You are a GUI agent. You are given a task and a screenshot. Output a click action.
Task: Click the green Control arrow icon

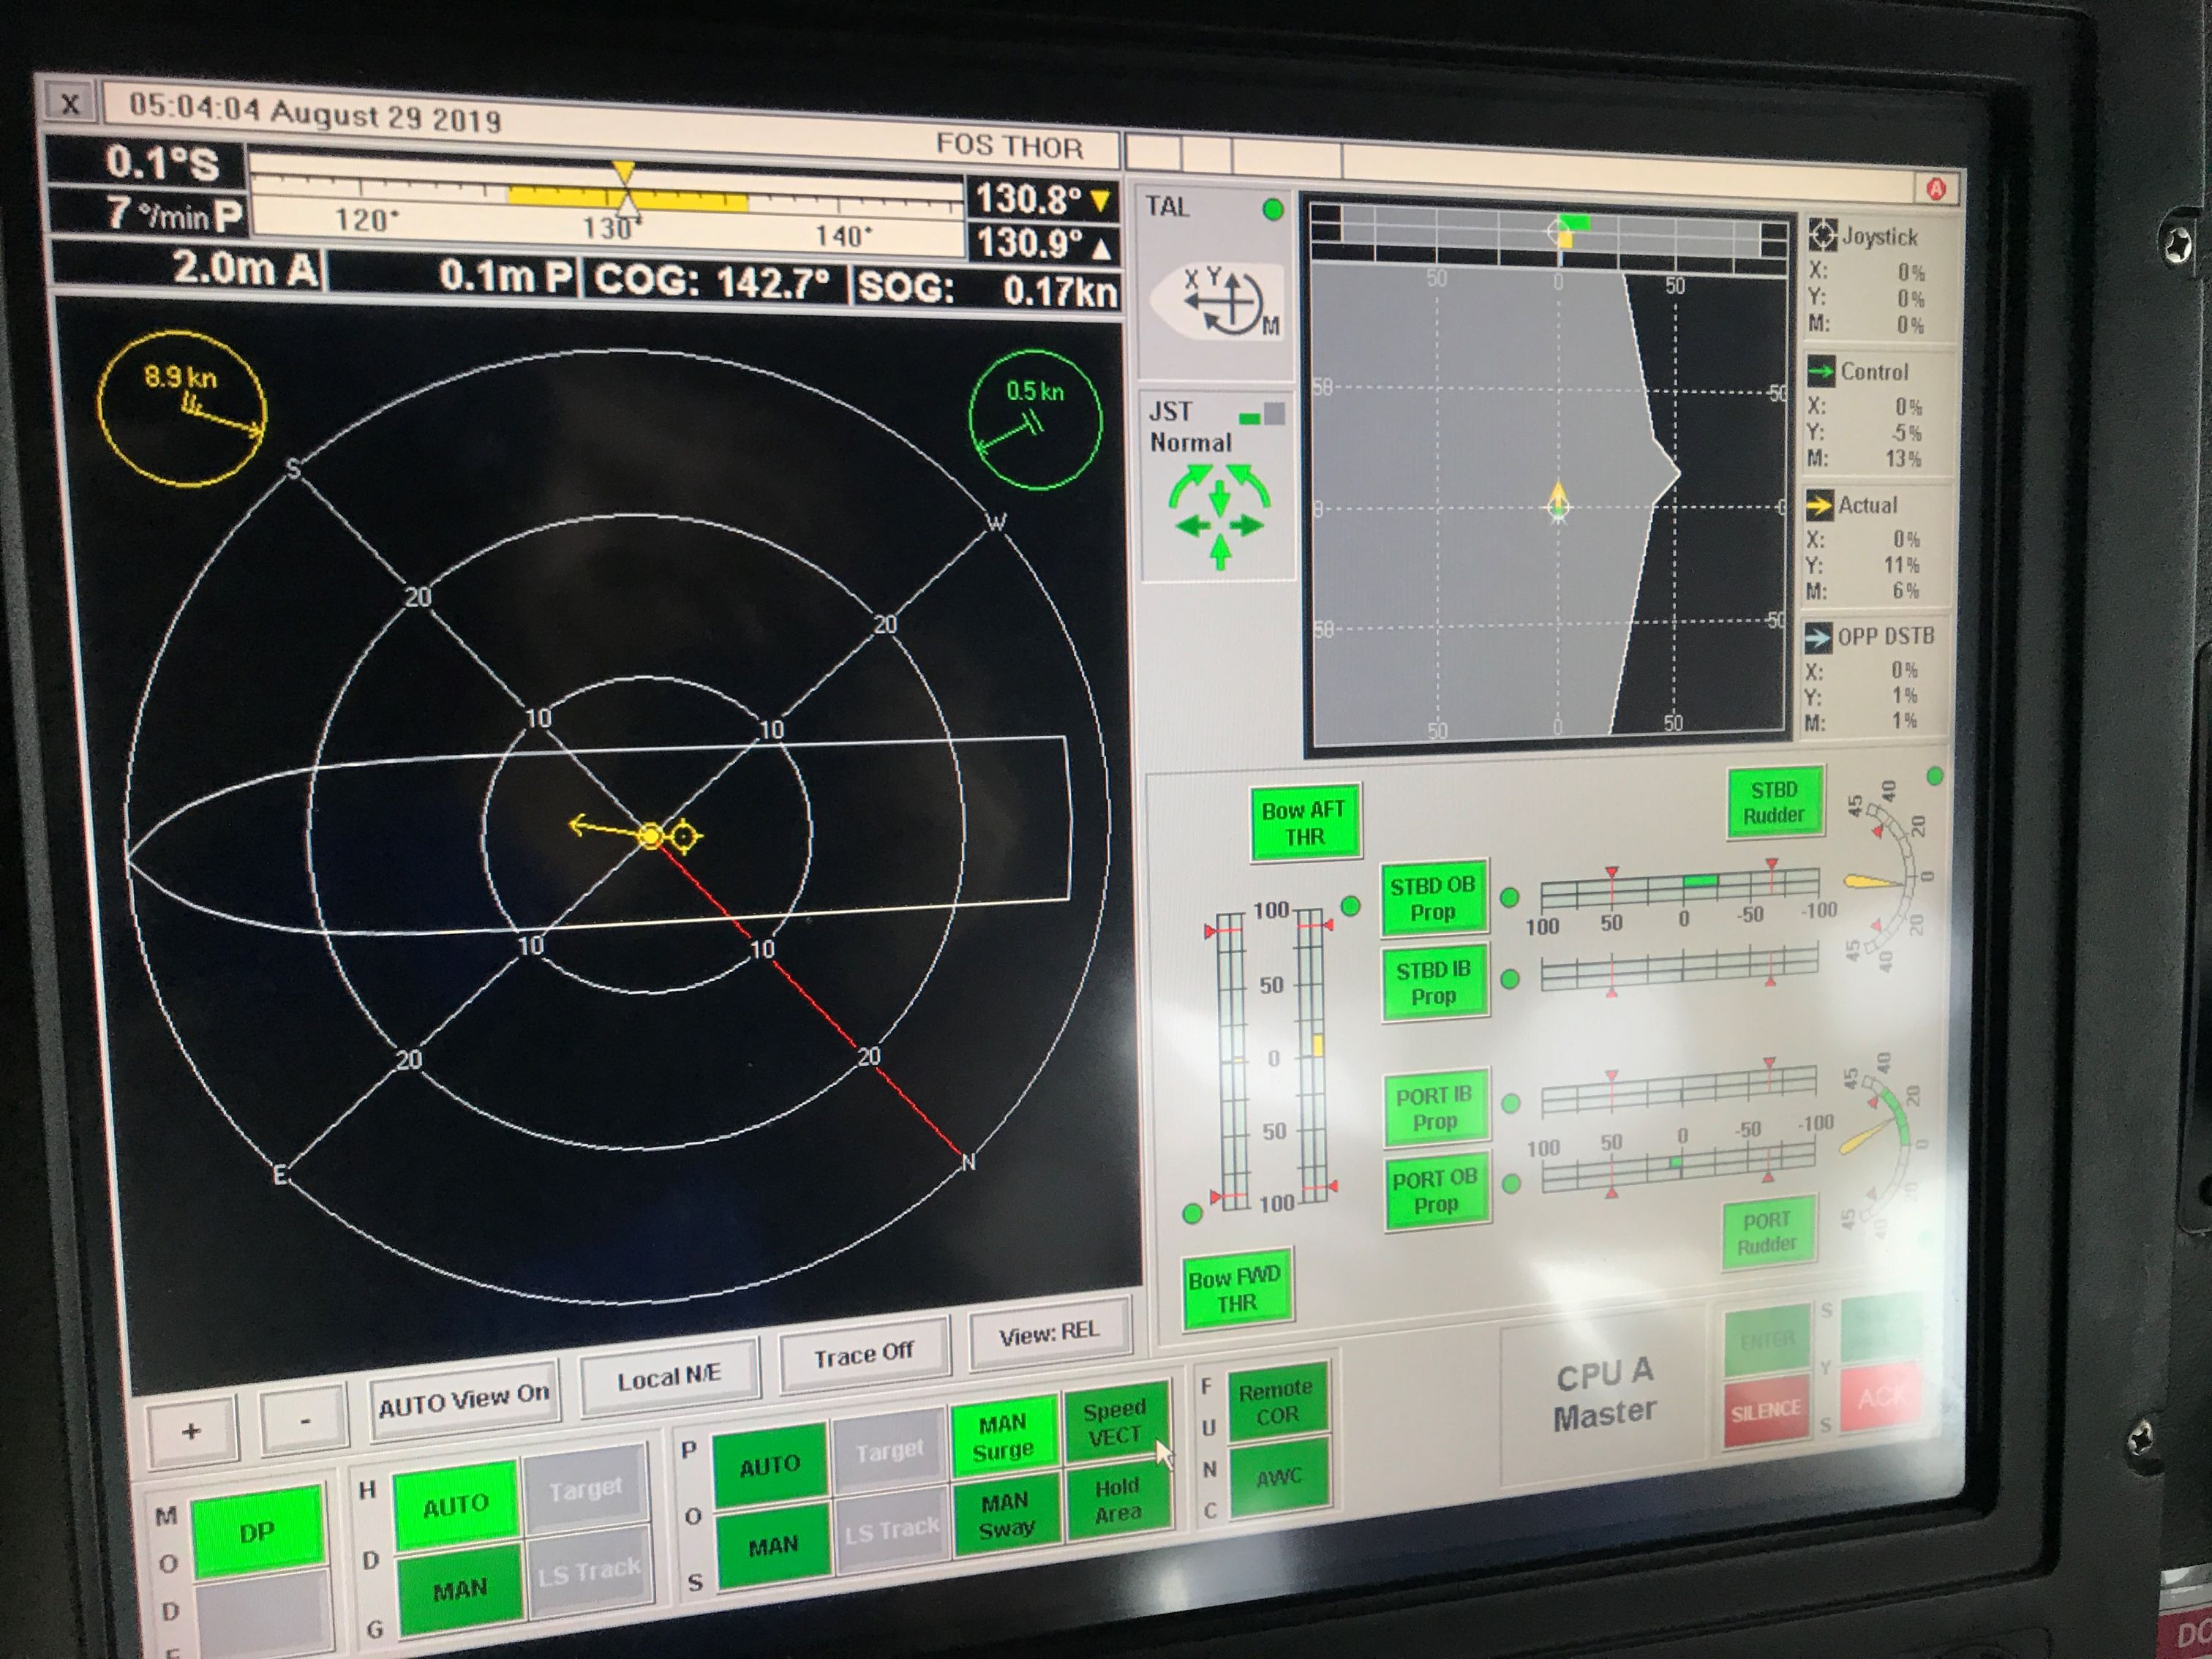point(1820,371)
